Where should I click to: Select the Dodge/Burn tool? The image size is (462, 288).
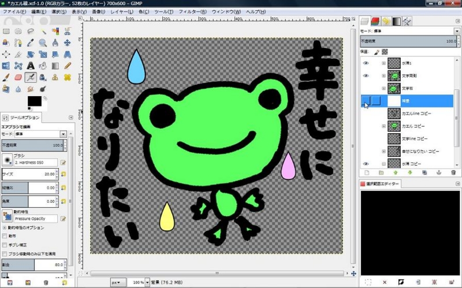click(x=43, y=89)
